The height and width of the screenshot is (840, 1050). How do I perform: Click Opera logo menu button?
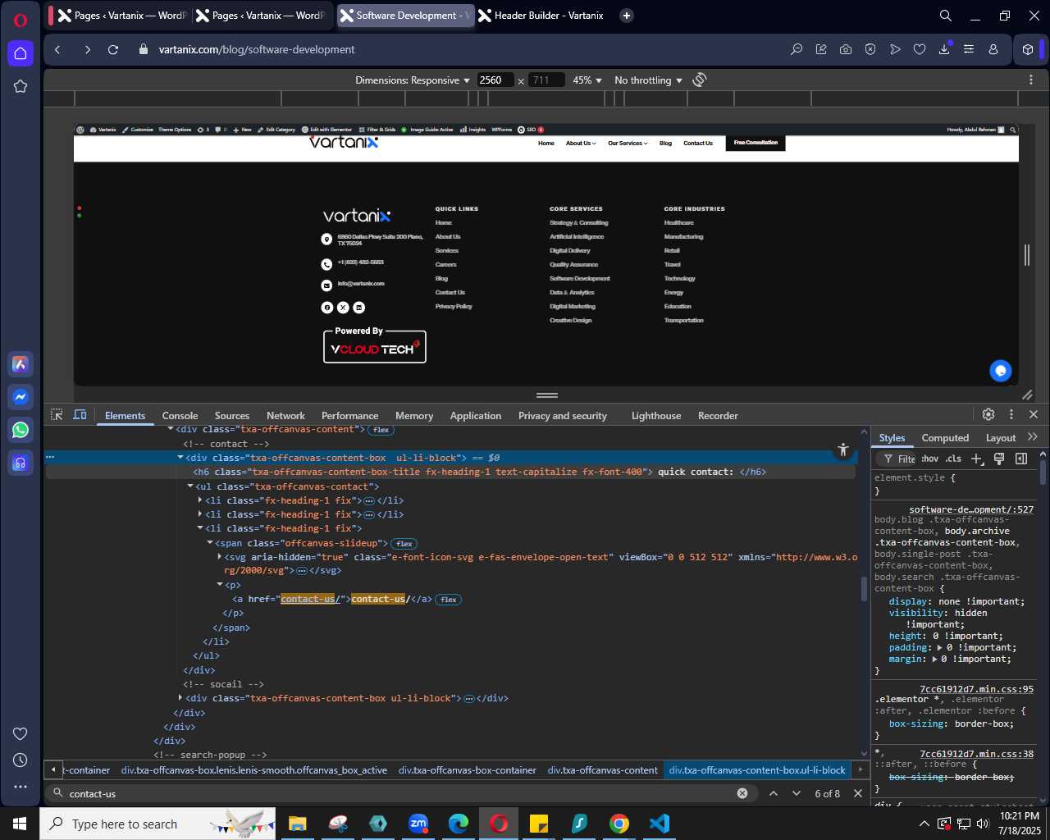21,20
